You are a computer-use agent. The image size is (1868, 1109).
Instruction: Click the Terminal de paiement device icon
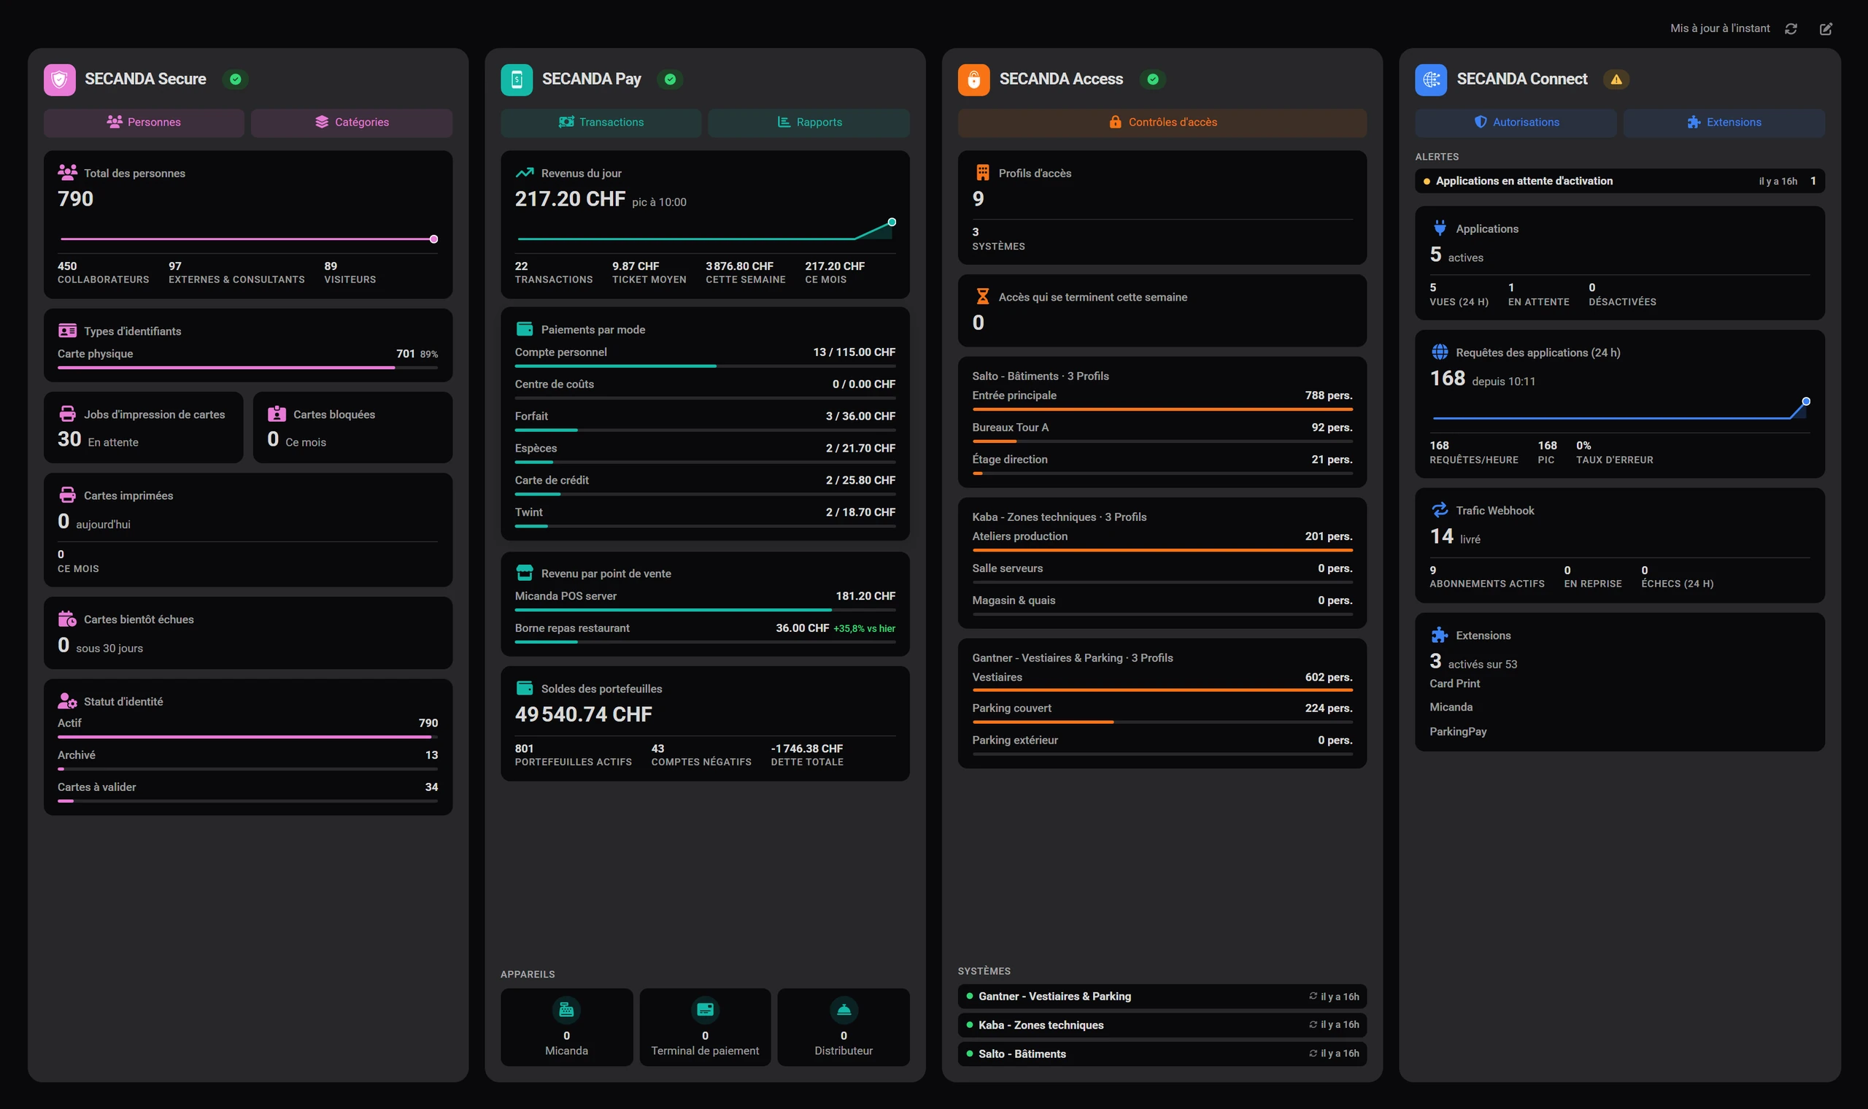(705, 1010)
